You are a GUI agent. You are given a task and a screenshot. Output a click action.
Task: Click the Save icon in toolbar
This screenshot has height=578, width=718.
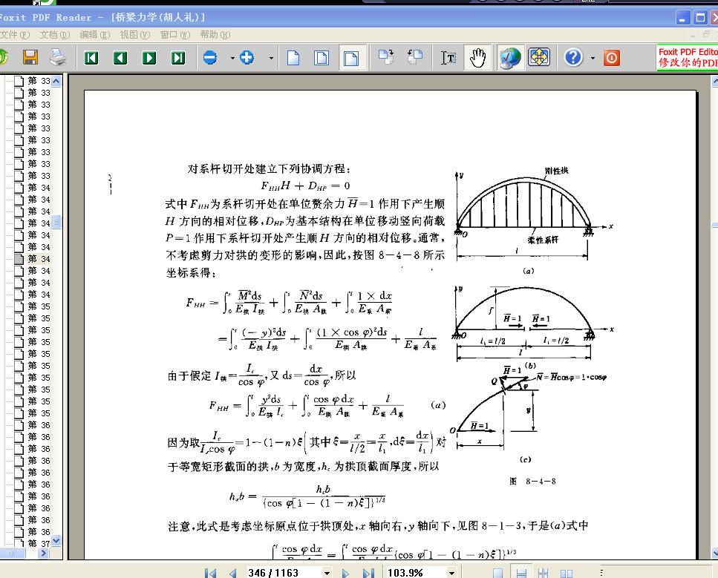pos(30,57)
